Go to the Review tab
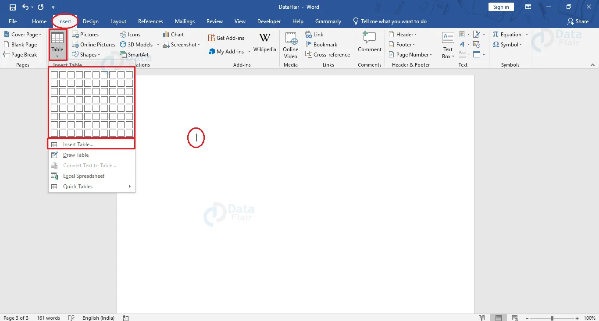This screenshot has height=321, width=599. pos(214,21)
